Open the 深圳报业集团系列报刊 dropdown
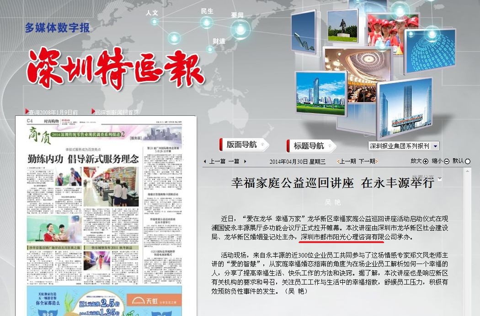Image resolution: width=480 pixels, height=316 pixels. [x=404, y=146]
